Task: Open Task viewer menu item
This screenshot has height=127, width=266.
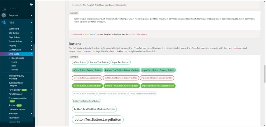Action: (14, 118)
